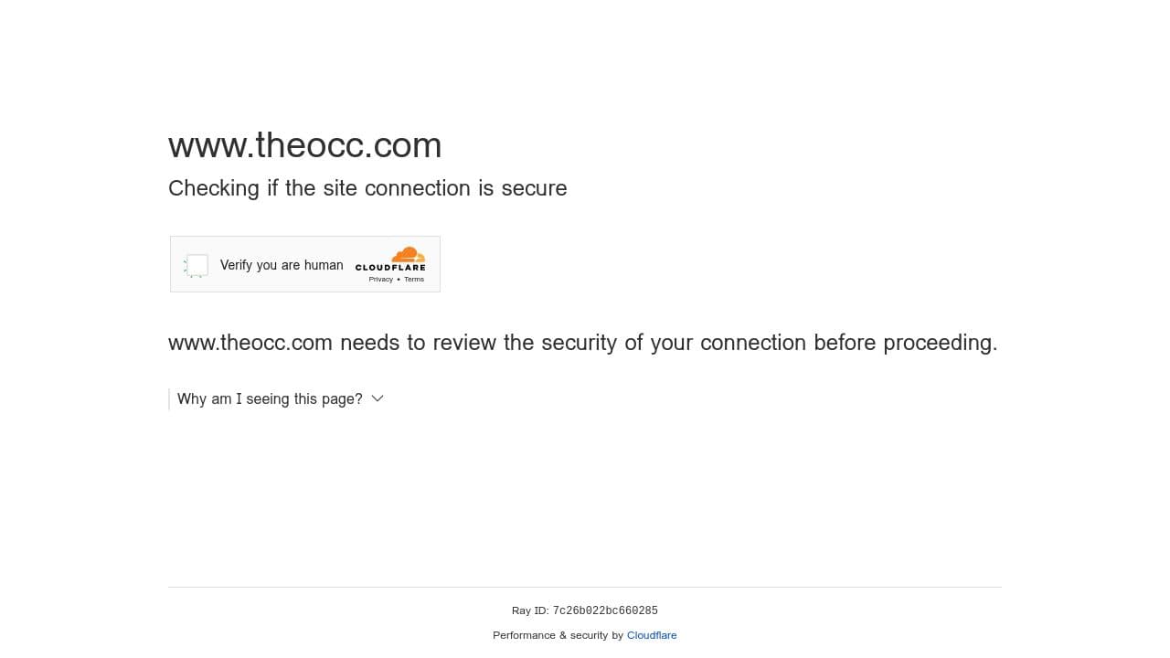Click the dot separator between Privacy and Terms
Viewport: 1170px width, 658px height.
click(x=398, y=280)
